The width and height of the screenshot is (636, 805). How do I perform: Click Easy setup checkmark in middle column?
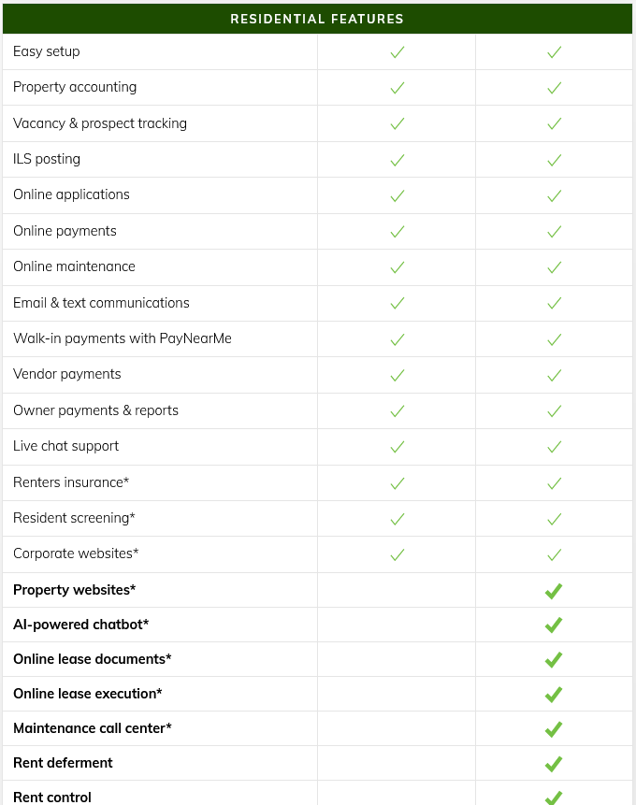tap(397, 52)
